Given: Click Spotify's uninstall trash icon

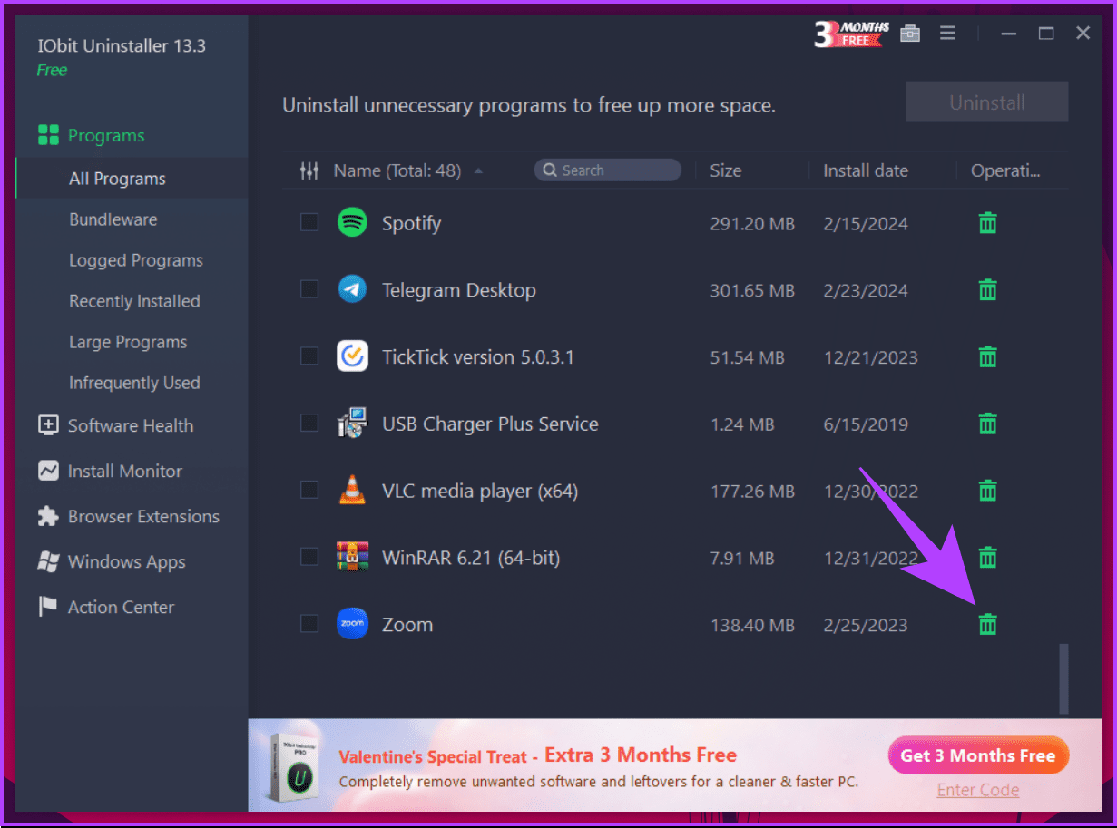Looking at the screenshot, I should point(987,223).
